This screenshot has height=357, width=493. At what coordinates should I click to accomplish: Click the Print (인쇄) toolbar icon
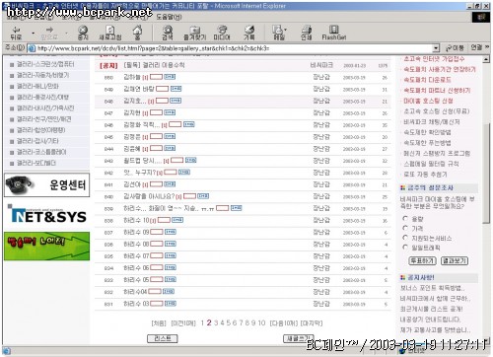click(307, 33)
